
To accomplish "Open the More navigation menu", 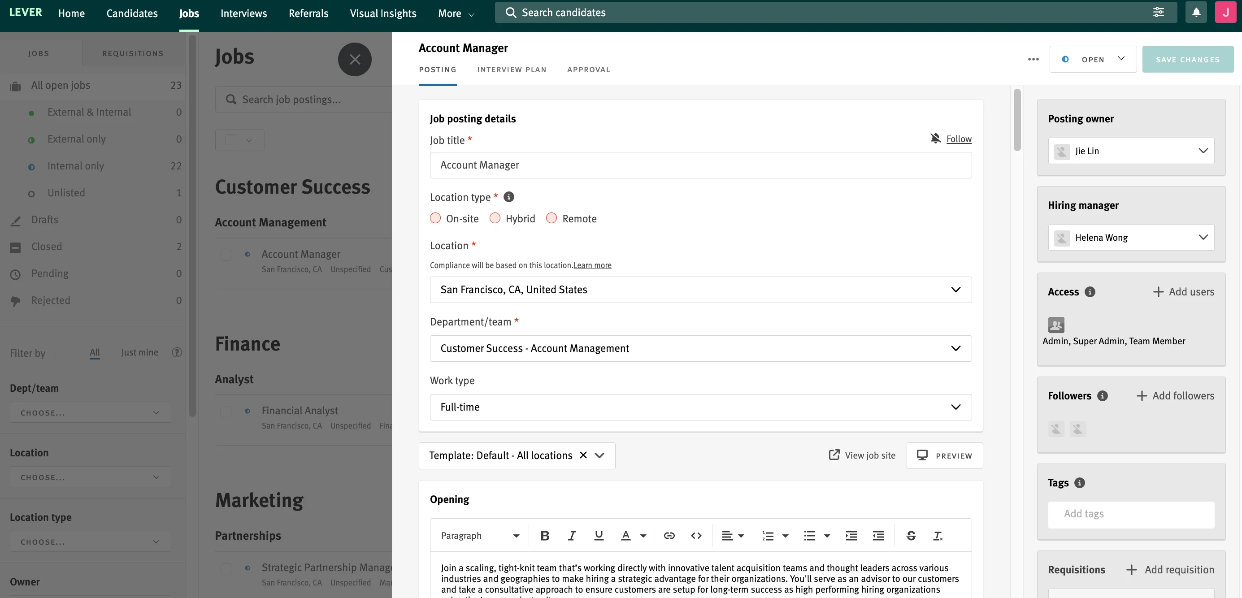I will click(456, 13).
